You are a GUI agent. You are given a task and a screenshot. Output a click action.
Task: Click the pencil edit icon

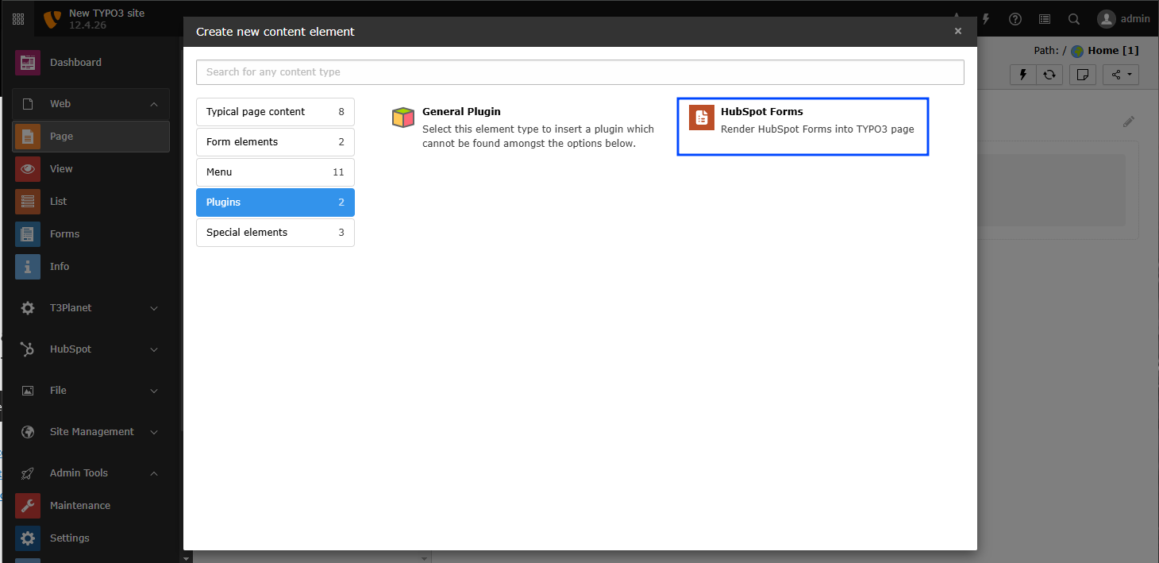[1129, 121]
